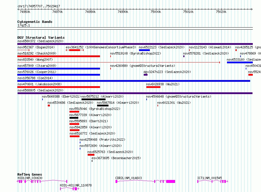Click the nsv6516772 (Sedlazeck2020) red bar
The height and width of the screenshot is (192, 261).
pyautogui.click(x=74, y=136)
